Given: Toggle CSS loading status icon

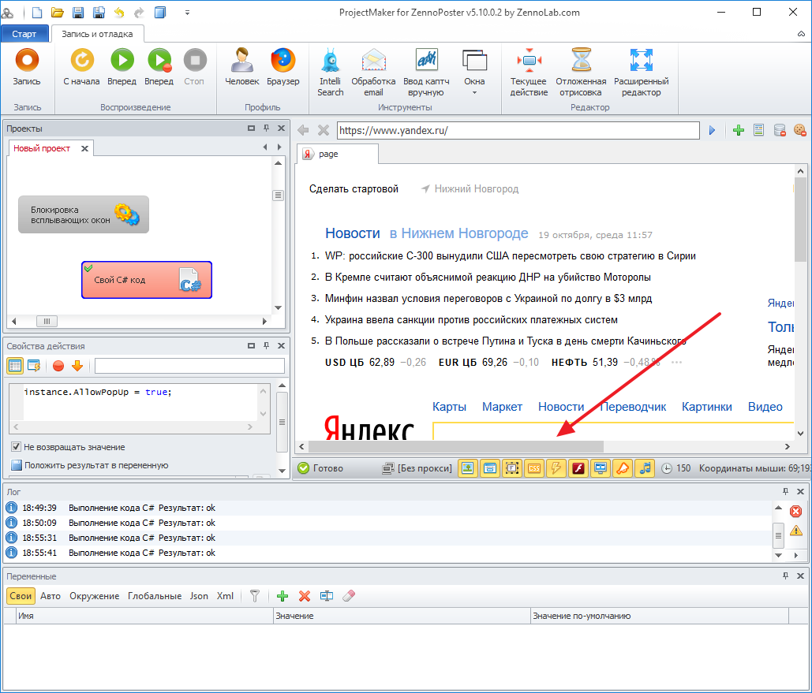Looking at the screenshot, I should point(534,468).
